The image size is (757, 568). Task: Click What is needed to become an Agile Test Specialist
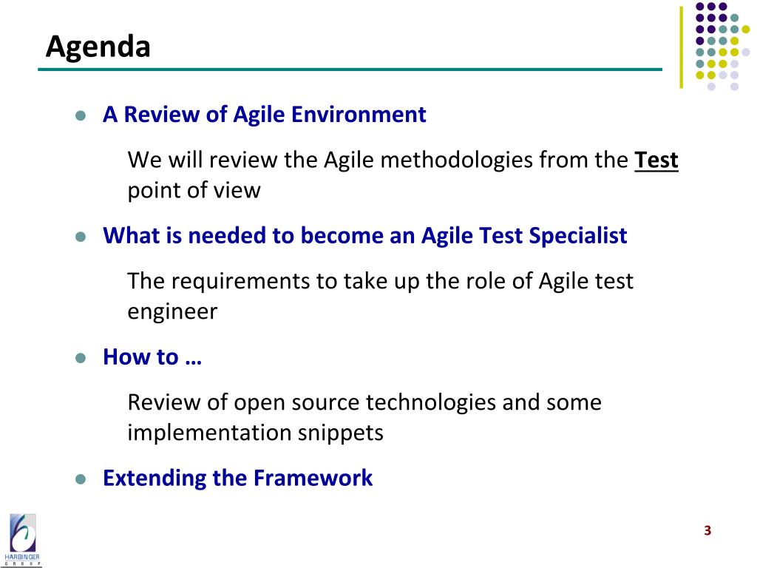364,236
